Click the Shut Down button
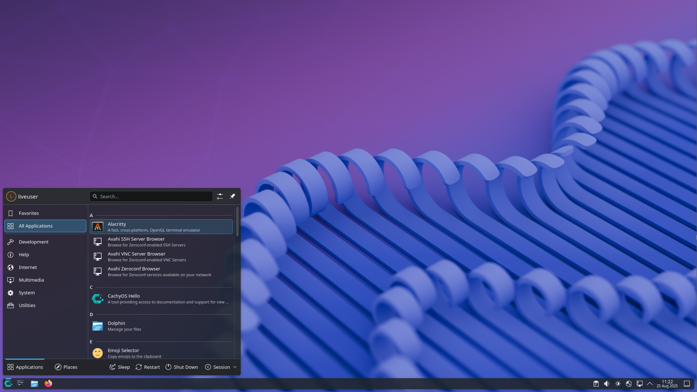 pyautogui.click(x=182, y=367)
